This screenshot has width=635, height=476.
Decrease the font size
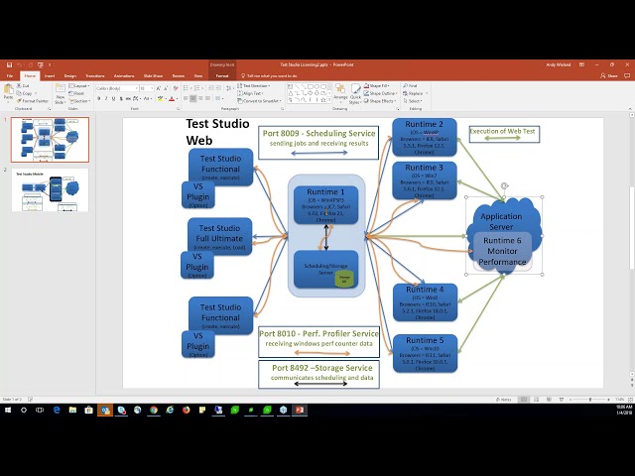click(x=166, y=88)
